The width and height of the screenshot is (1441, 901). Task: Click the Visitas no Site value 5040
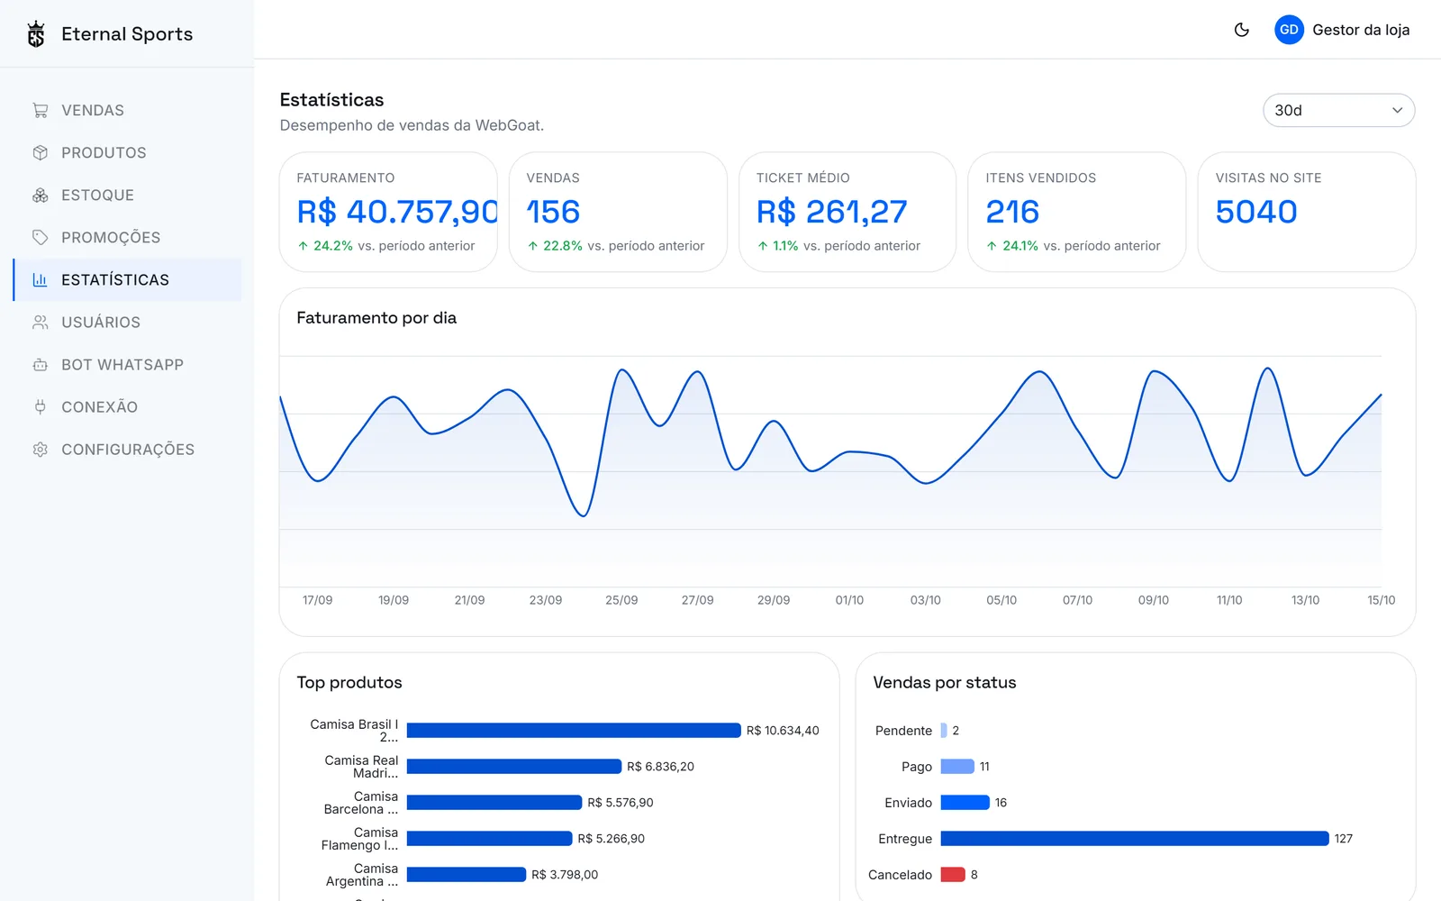point(1256,212)
